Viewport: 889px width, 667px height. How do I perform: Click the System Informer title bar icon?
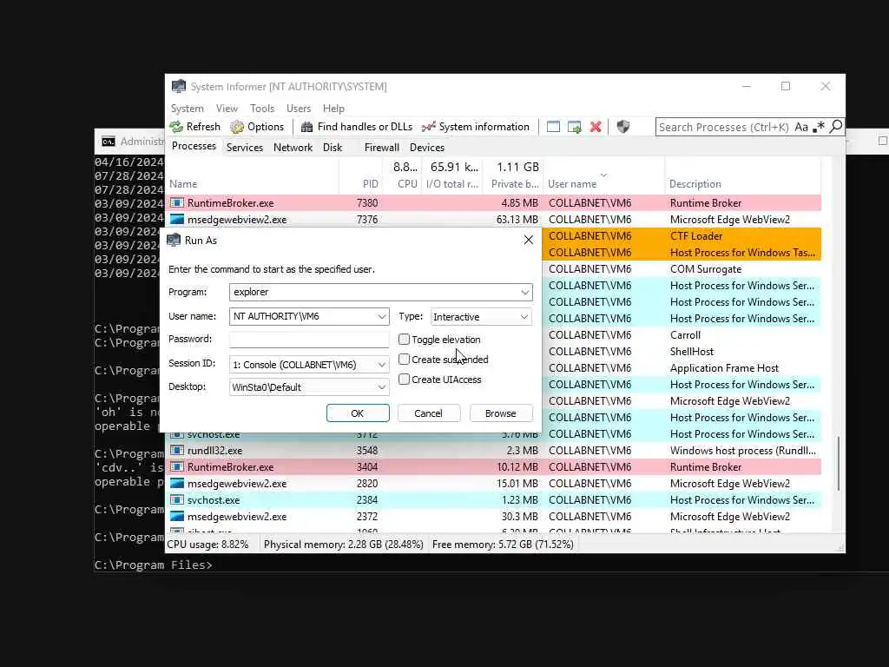point(179,86)
